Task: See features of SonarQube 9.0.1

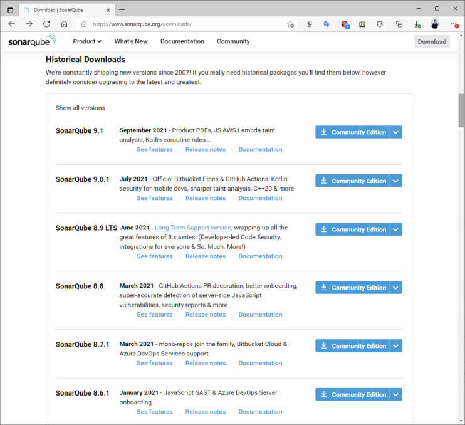Action: coord(155,198)
